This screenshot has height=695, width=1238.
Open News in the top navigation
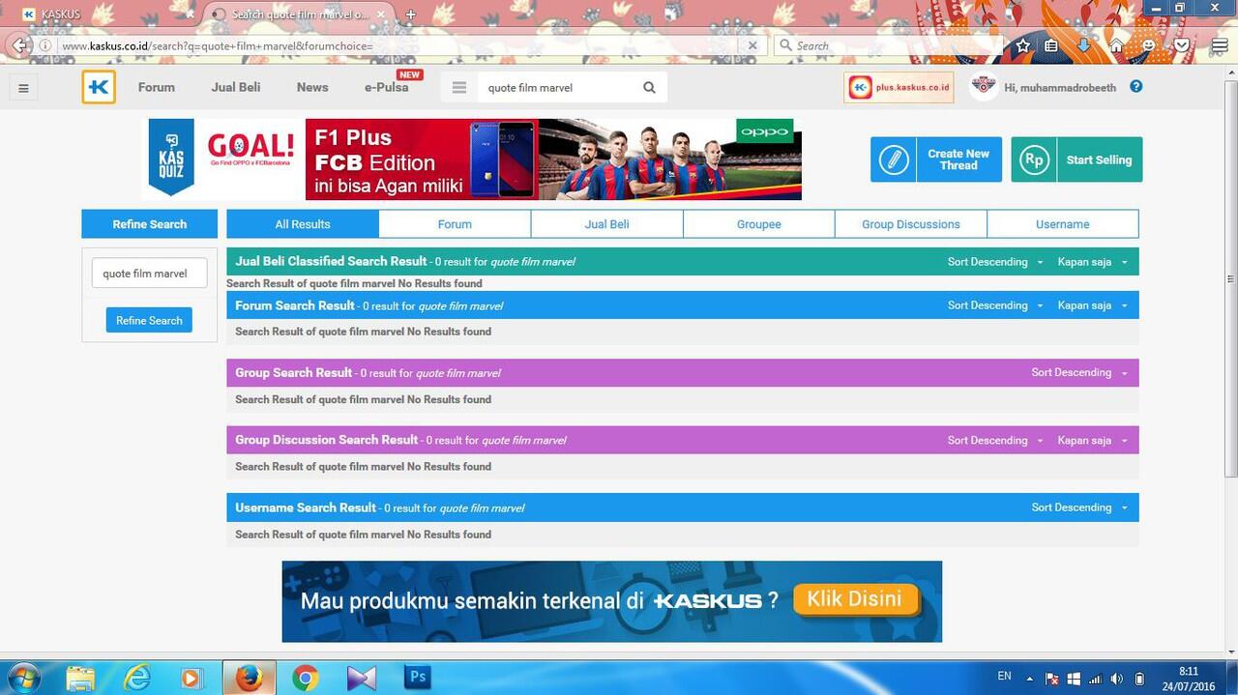click(312, 87)
